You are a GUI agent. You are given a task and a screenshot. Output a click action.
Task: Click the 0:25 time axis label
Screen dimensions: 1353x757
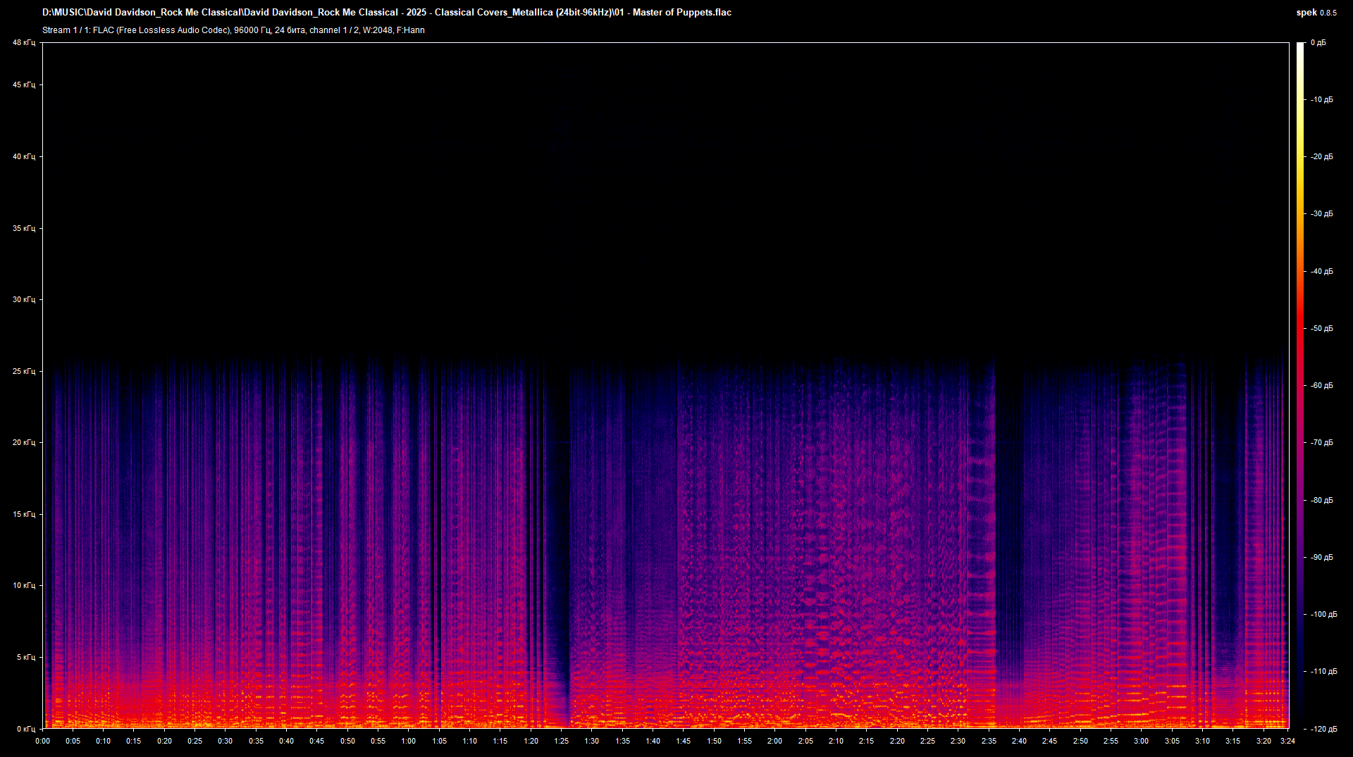[195, 741]
